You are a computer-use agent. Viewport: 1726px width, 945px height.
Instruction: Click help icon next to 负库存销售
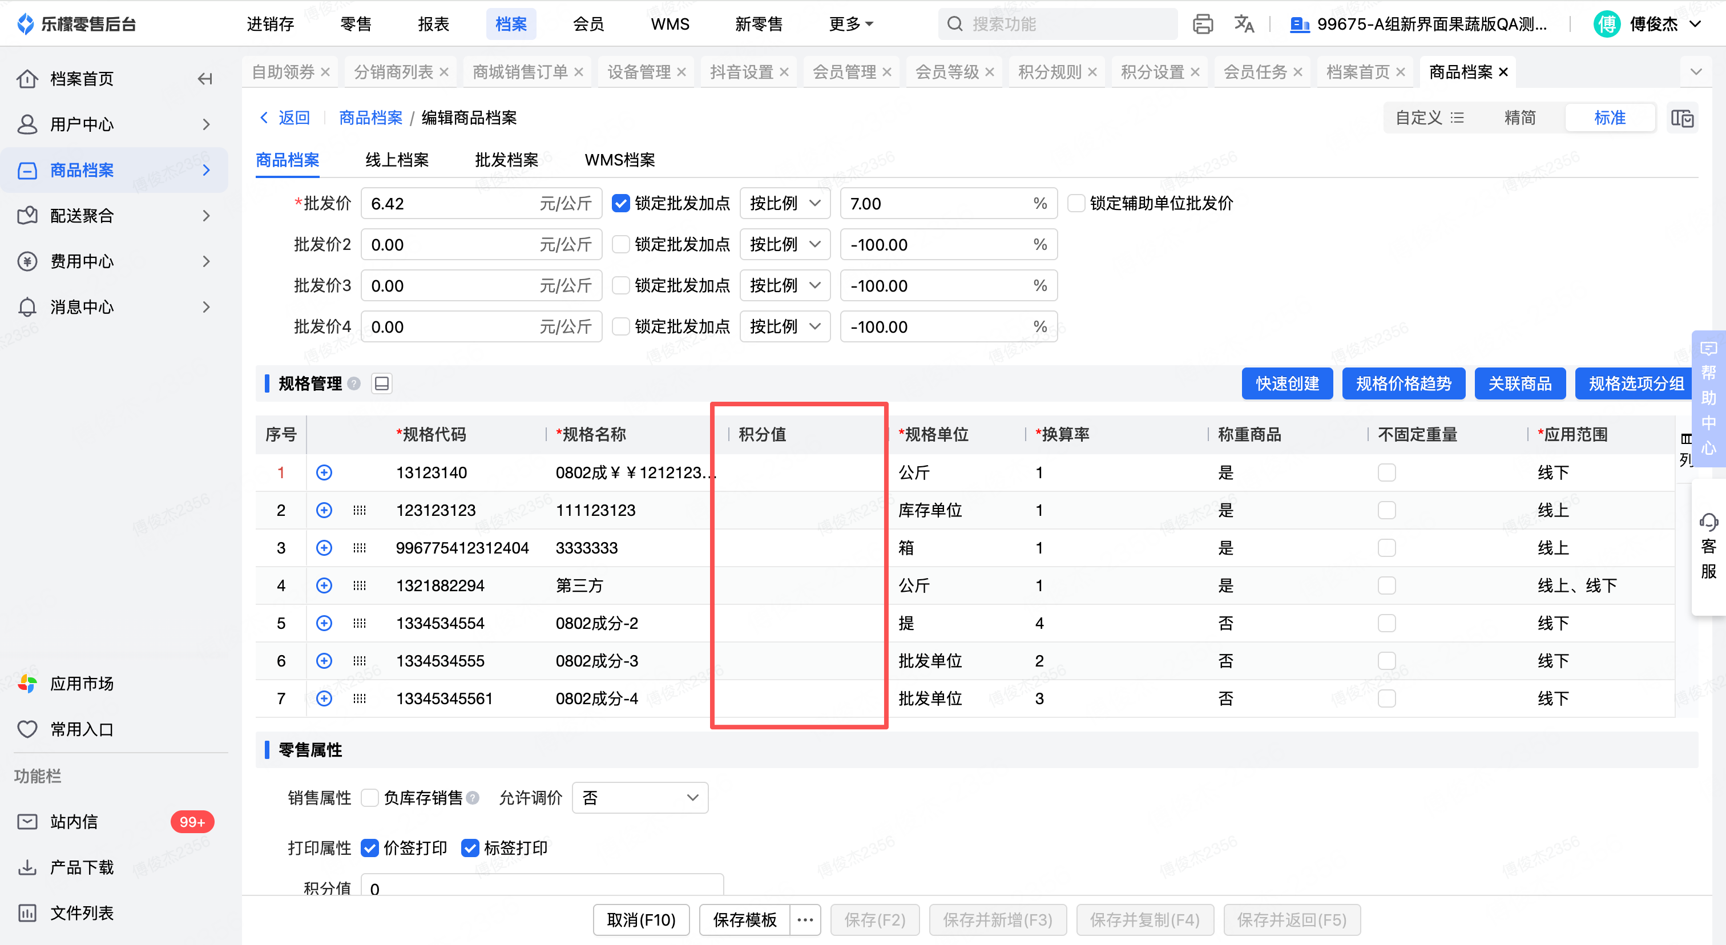tap(473, 798)
